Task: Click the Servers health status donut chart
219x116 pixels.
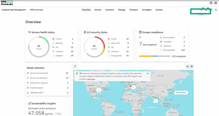Action: 39,47
